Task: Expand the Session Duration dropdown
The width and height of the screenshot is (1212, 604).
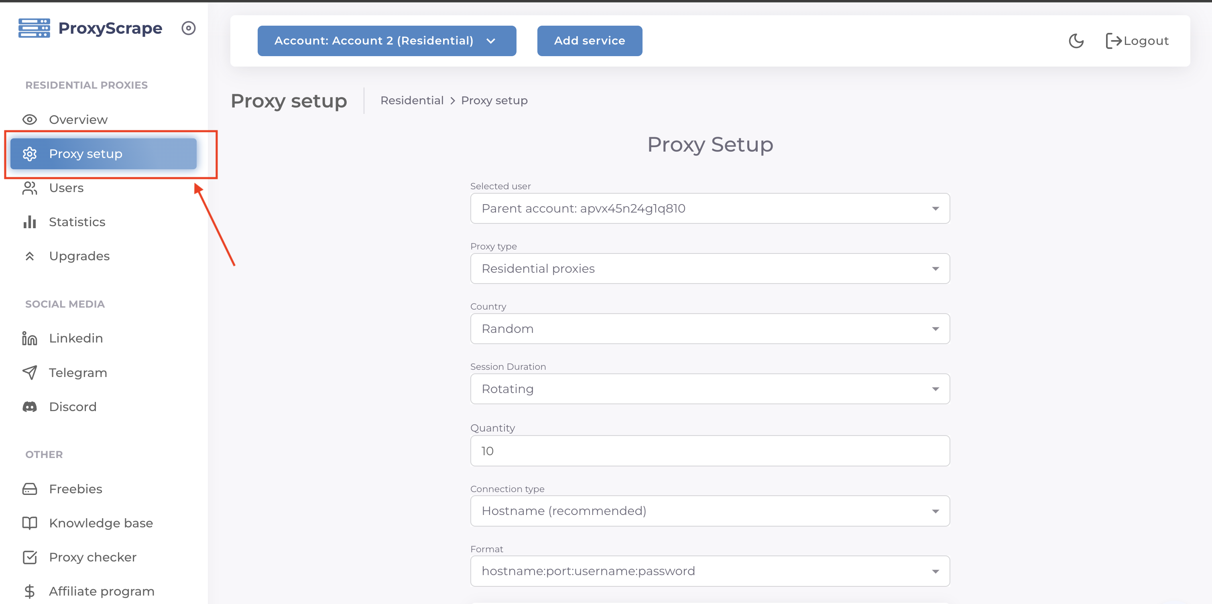Action: (x=710, y=389)
